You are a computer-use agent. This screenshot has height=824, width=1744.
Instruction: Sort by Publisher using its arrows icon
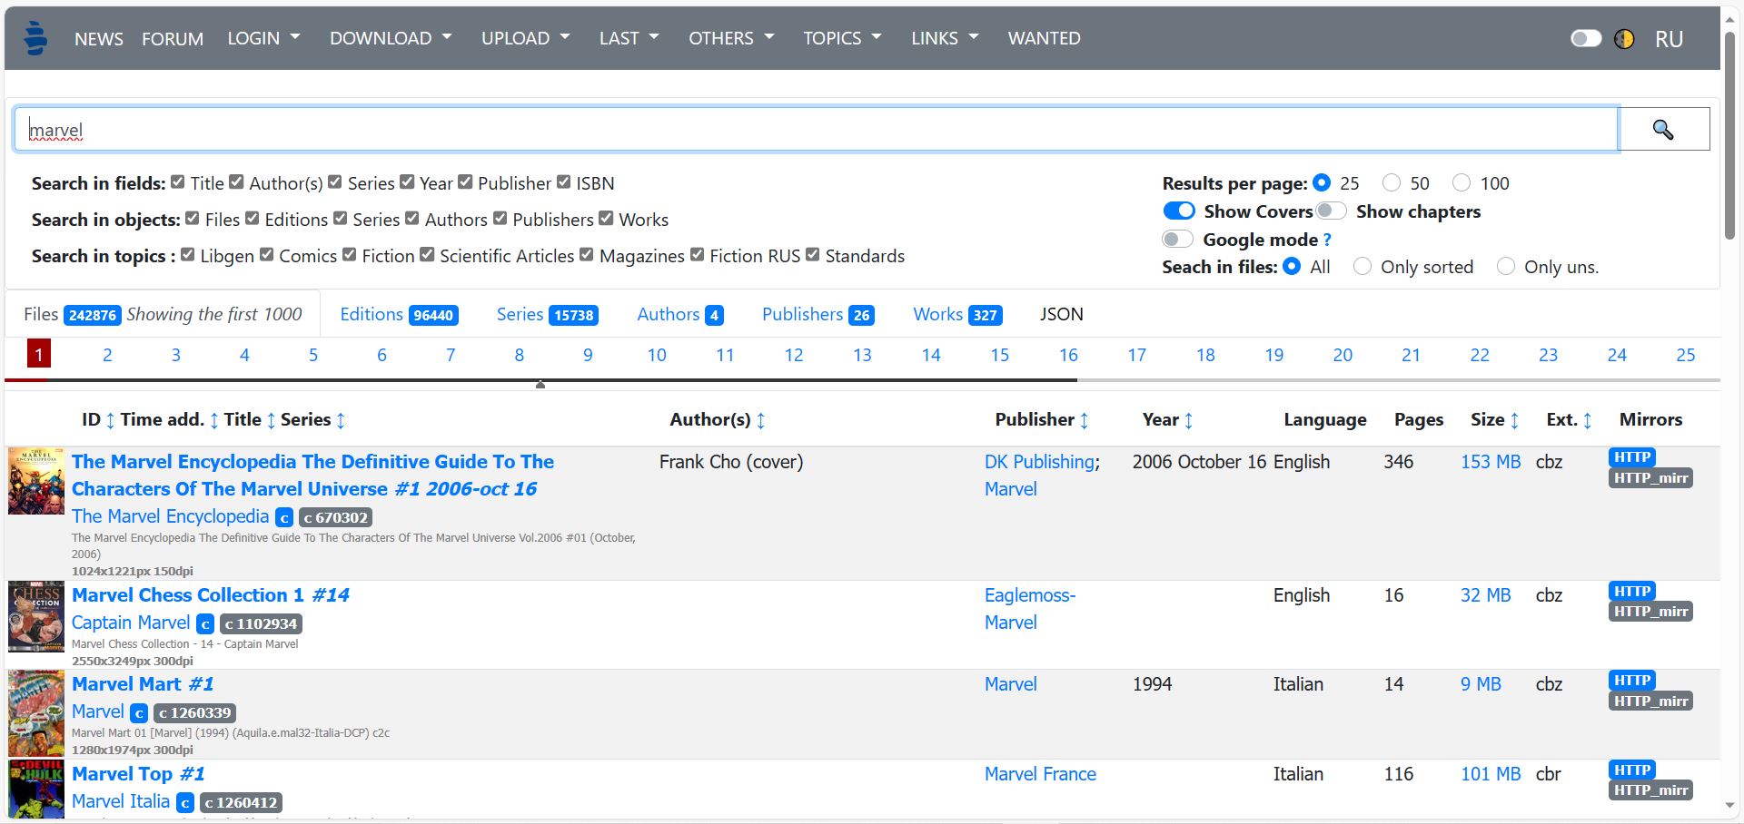tap(1084, 420)
